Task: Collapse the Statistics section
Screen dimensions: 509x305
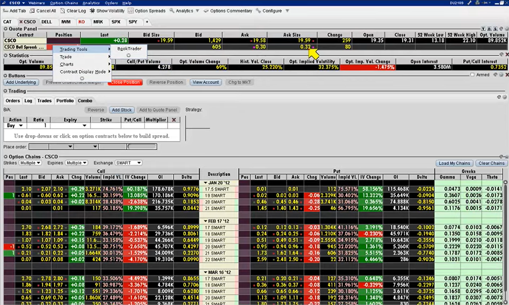Action: [x=6, y=56]
